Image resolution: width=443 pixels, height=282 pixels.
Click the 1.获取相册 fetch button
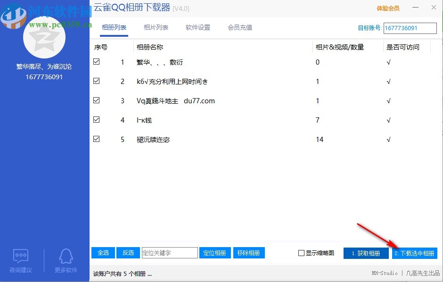[x=366, y=253]
